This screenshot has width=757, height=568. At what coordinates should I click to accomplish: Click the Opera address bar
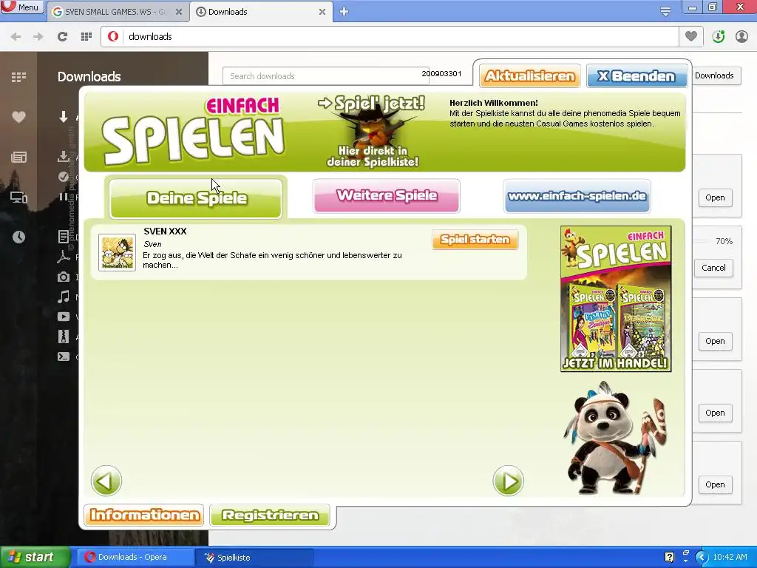pyautogui.click(x=389, y=37)
